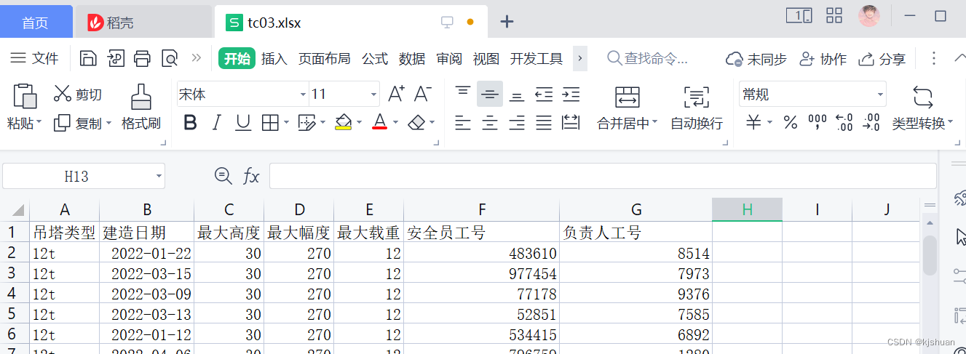The height and width of the screenshot is (354, 966).
Task: Apply bottom vertical alignment
Action: click(517, 95)
